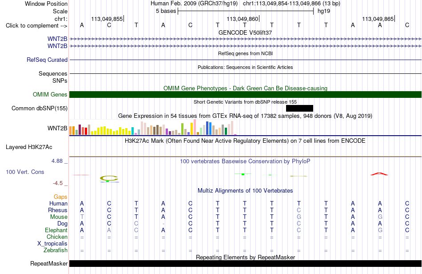Click the chr1: ruler label
Image resolution: width=422 pixels, height=274 pixels.
pos(61,19)
